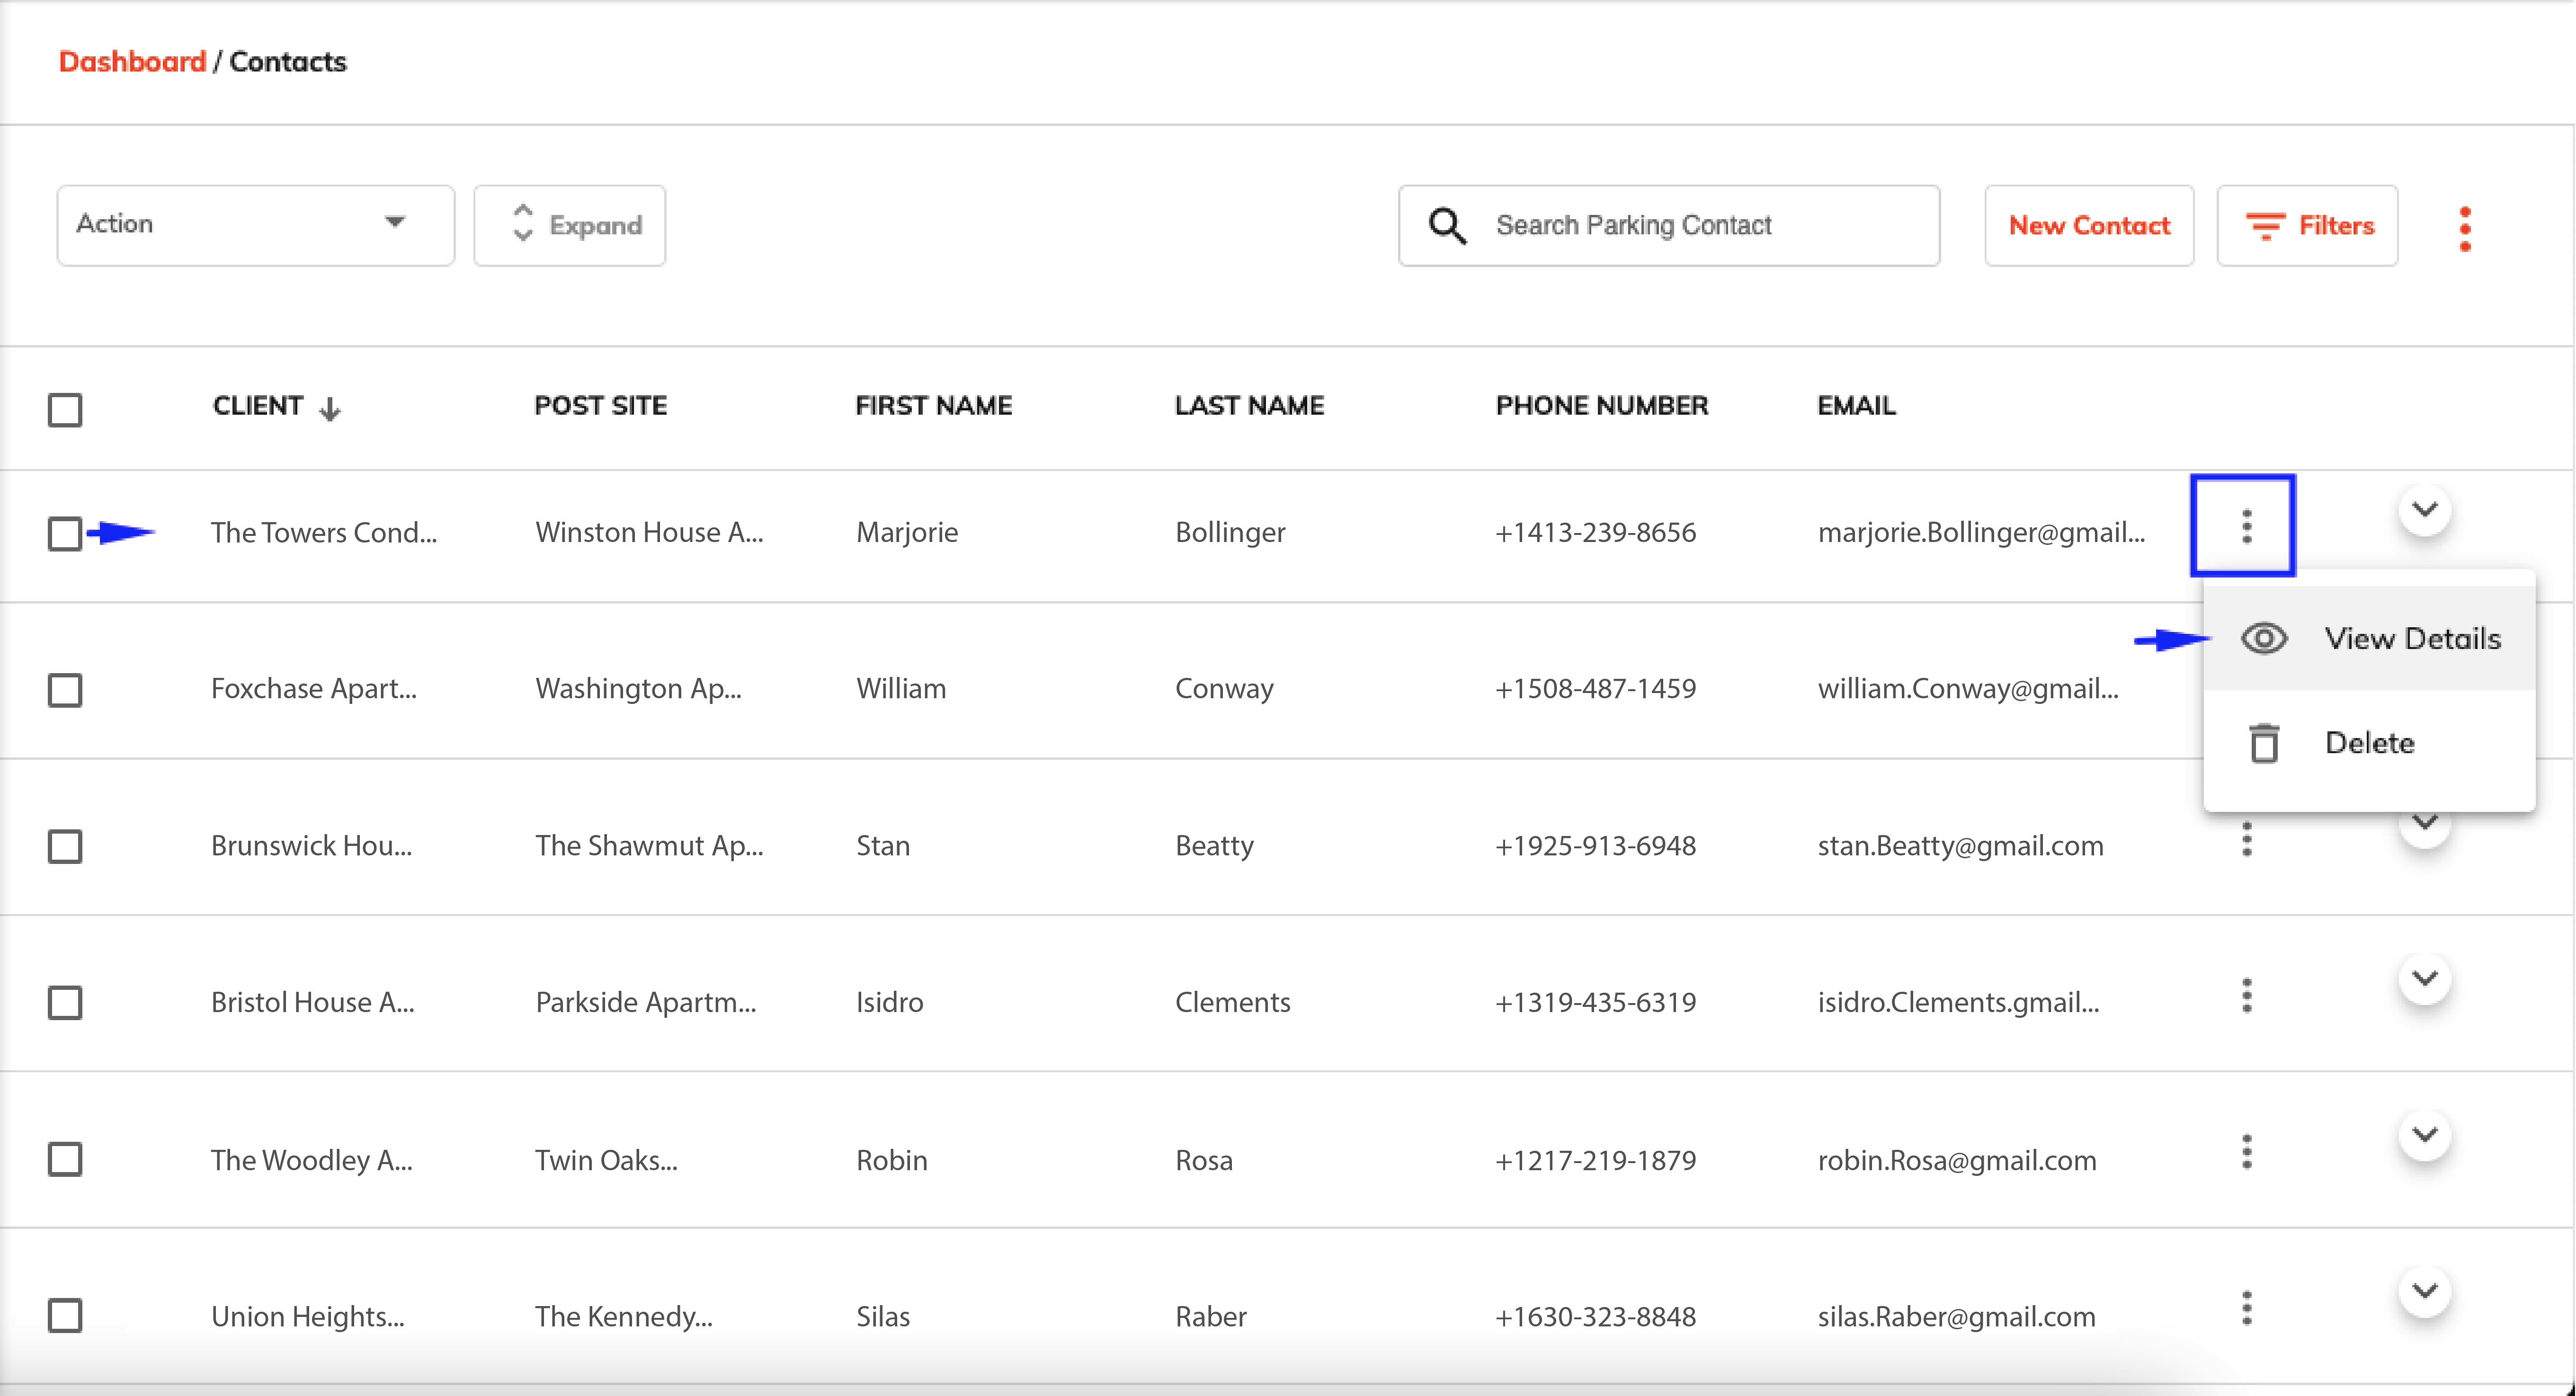Screen dimensions: 2576x1396
Task: Expand the Robin Rosa row with its chevron
Action: click(x=2425, y=1135)
